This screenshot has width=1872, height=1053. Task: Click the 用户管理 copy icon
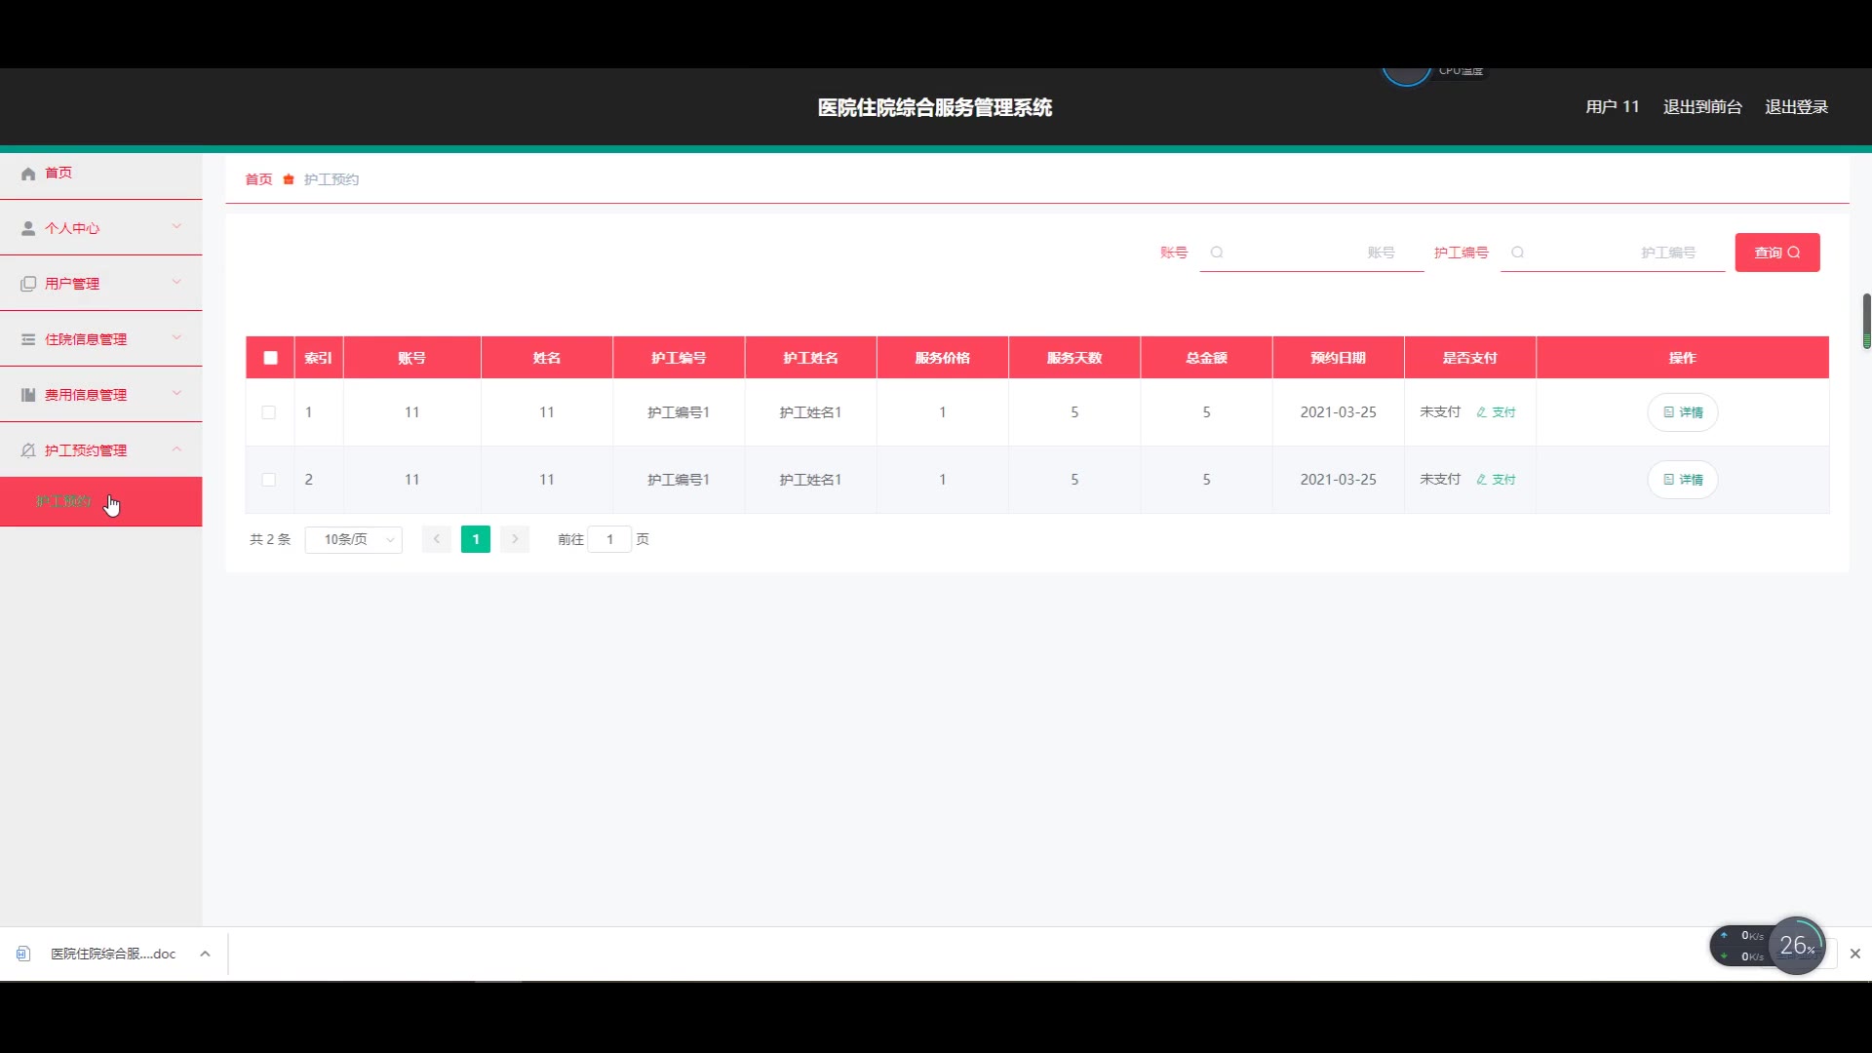pos(28,284)
